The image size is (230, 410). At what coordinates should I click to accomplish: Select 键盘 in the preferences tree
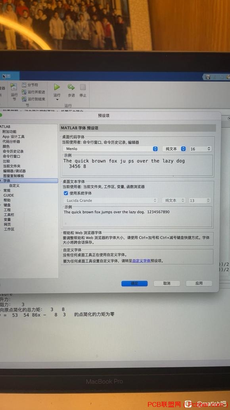(x=7, y=205)
